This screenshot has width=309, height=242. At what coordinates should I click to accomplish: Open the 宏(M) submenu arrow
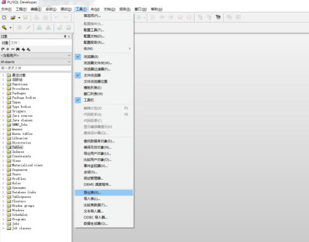pyautogui.click(x=130, y=49)
